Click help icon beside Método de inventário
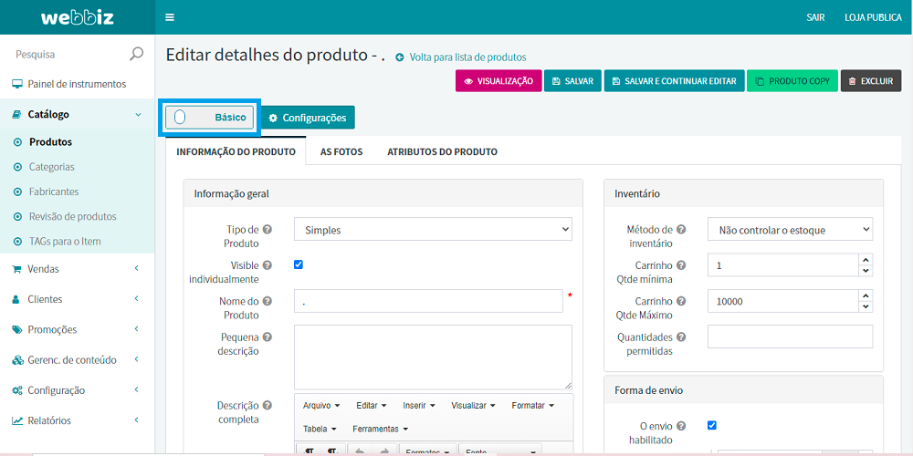The width and height of the screenshot is (913, 456). [x=681, y=230]
